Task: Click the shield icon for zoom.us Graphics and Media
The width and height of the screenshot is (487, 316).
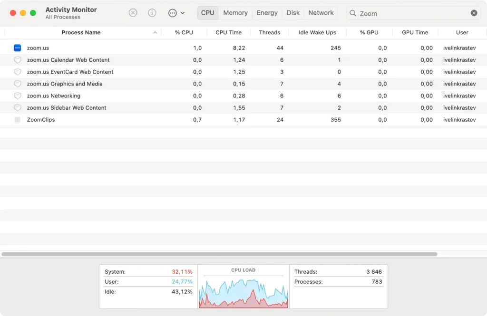Action: tap(18, 84)
